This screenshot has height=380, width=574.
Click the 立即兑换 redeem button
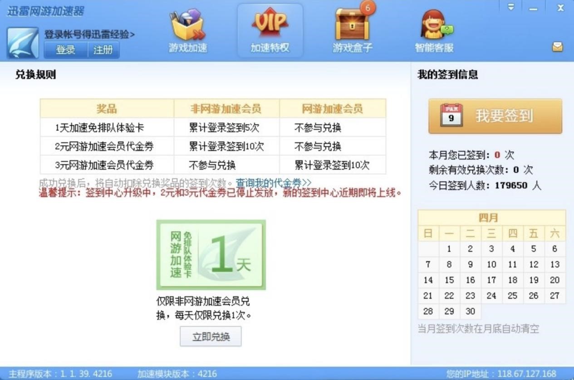[211, 336]
